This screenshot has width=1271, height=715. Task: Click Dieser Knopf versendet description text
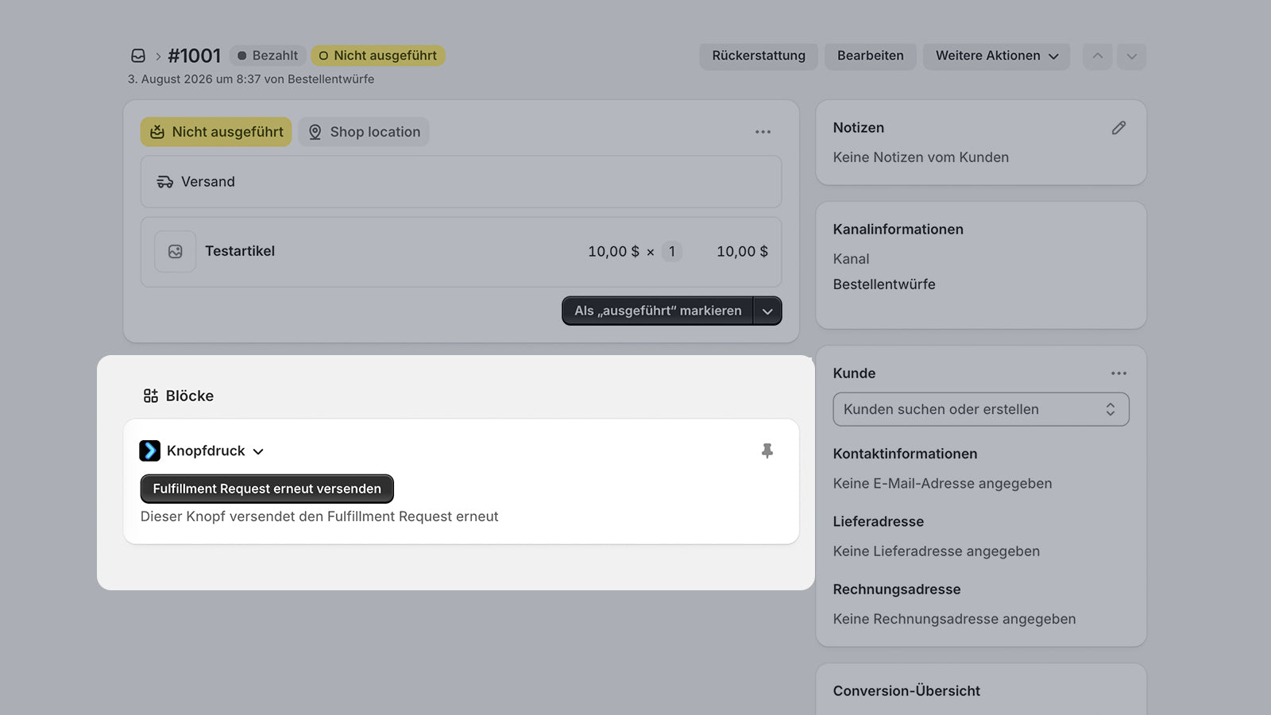[319, 516]
